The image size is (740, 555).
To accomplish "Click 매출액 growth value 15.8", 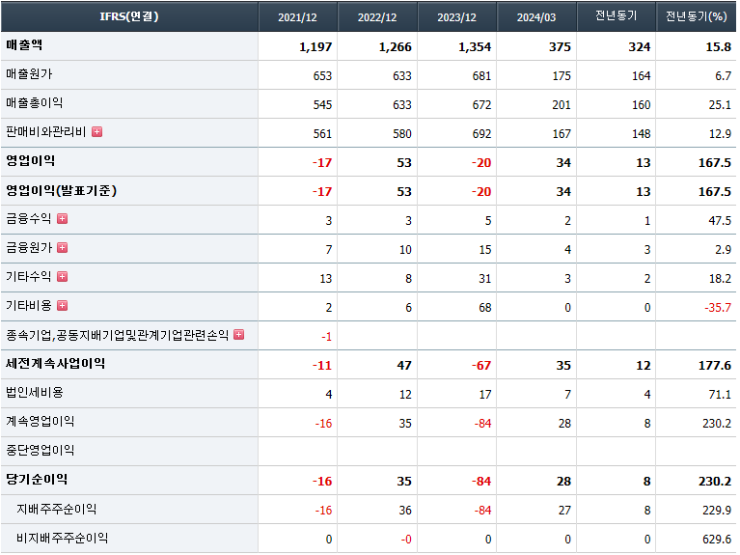I will pyautogui.click(x=718, y=46).
